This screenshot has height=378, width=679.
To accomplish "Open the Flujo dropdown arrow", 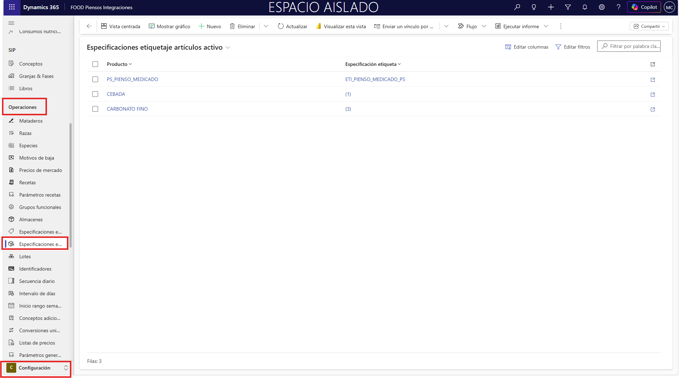I will pyautogui.click(x=484, y=26).
